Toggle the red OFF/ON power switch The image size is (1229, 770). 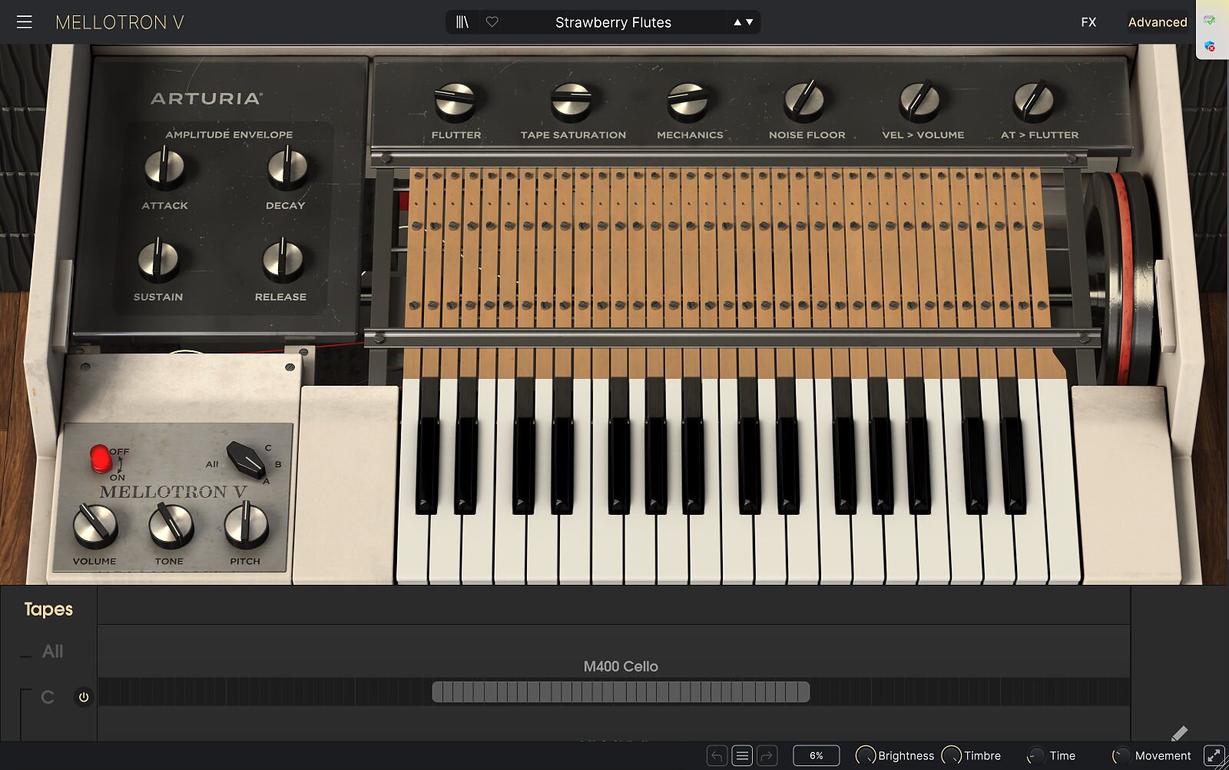pos(100,459)
